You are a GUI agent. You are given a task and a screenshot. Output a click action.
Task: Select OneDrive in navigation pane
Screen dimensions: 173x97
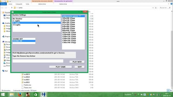coord(6,23)
